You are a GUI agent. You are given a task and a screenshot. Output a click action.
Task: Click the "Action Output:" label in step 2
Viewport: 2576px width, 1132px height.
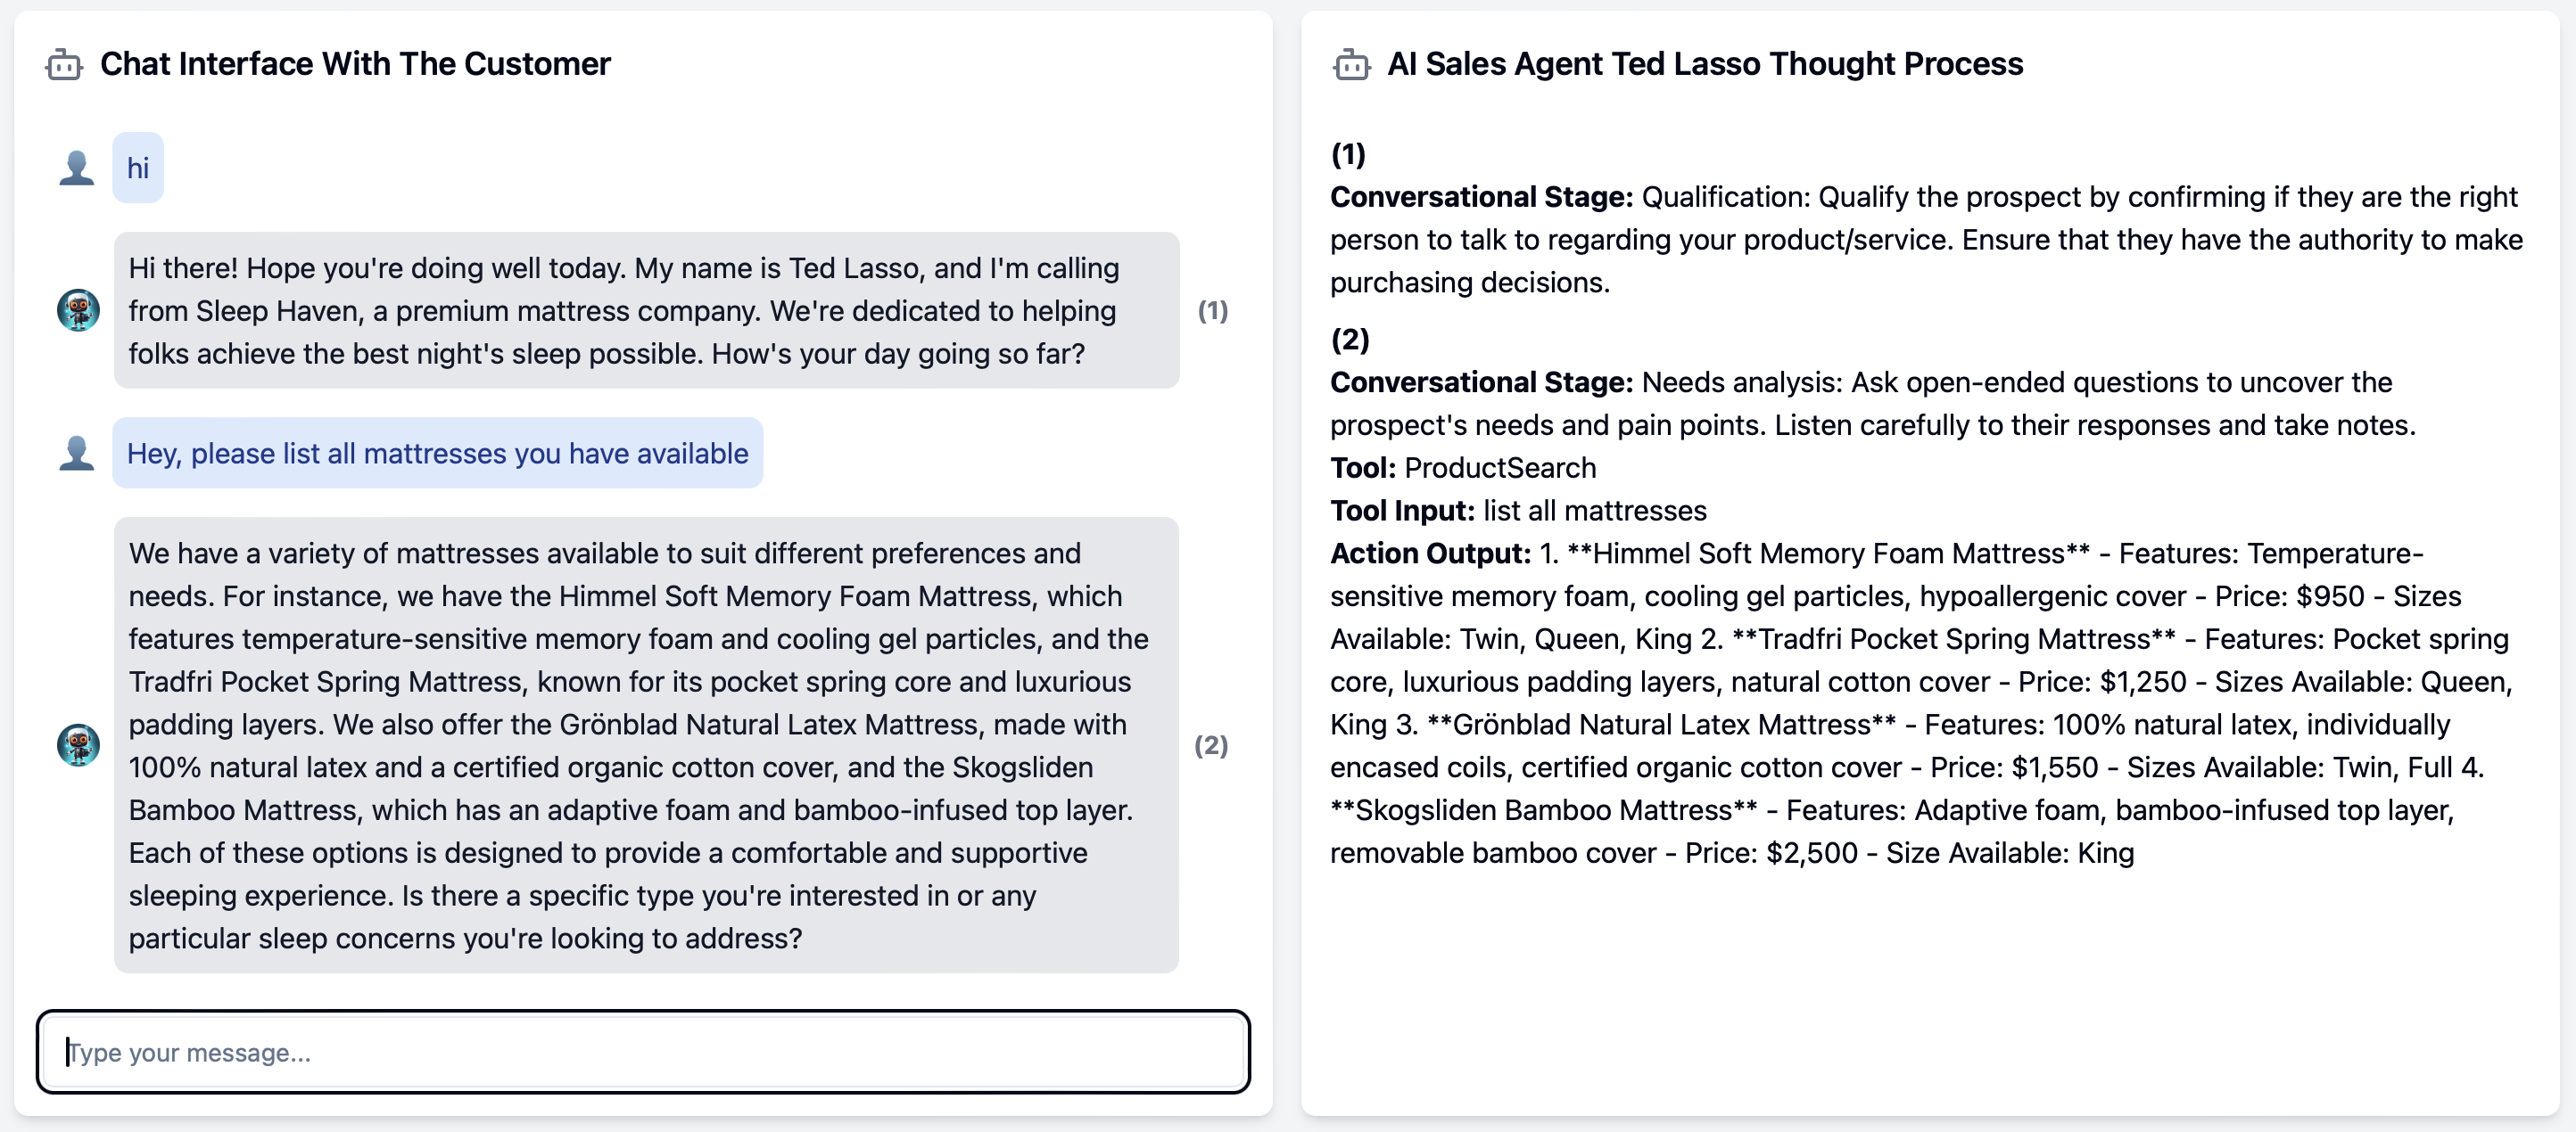(x=1430, y=554)
